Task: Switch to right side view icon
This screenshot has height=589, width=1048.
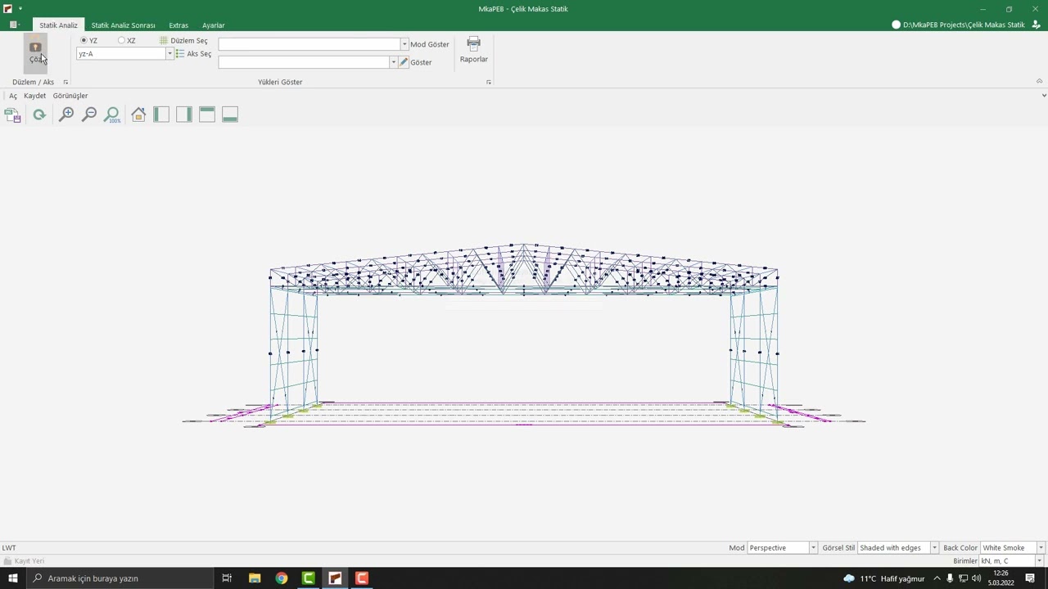Action: [184, 115]
